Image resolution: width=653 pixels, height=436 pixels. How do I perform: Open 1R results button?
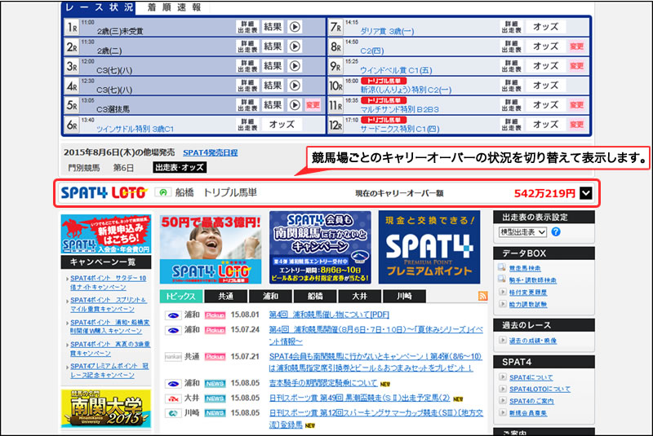tap(273, 27)
